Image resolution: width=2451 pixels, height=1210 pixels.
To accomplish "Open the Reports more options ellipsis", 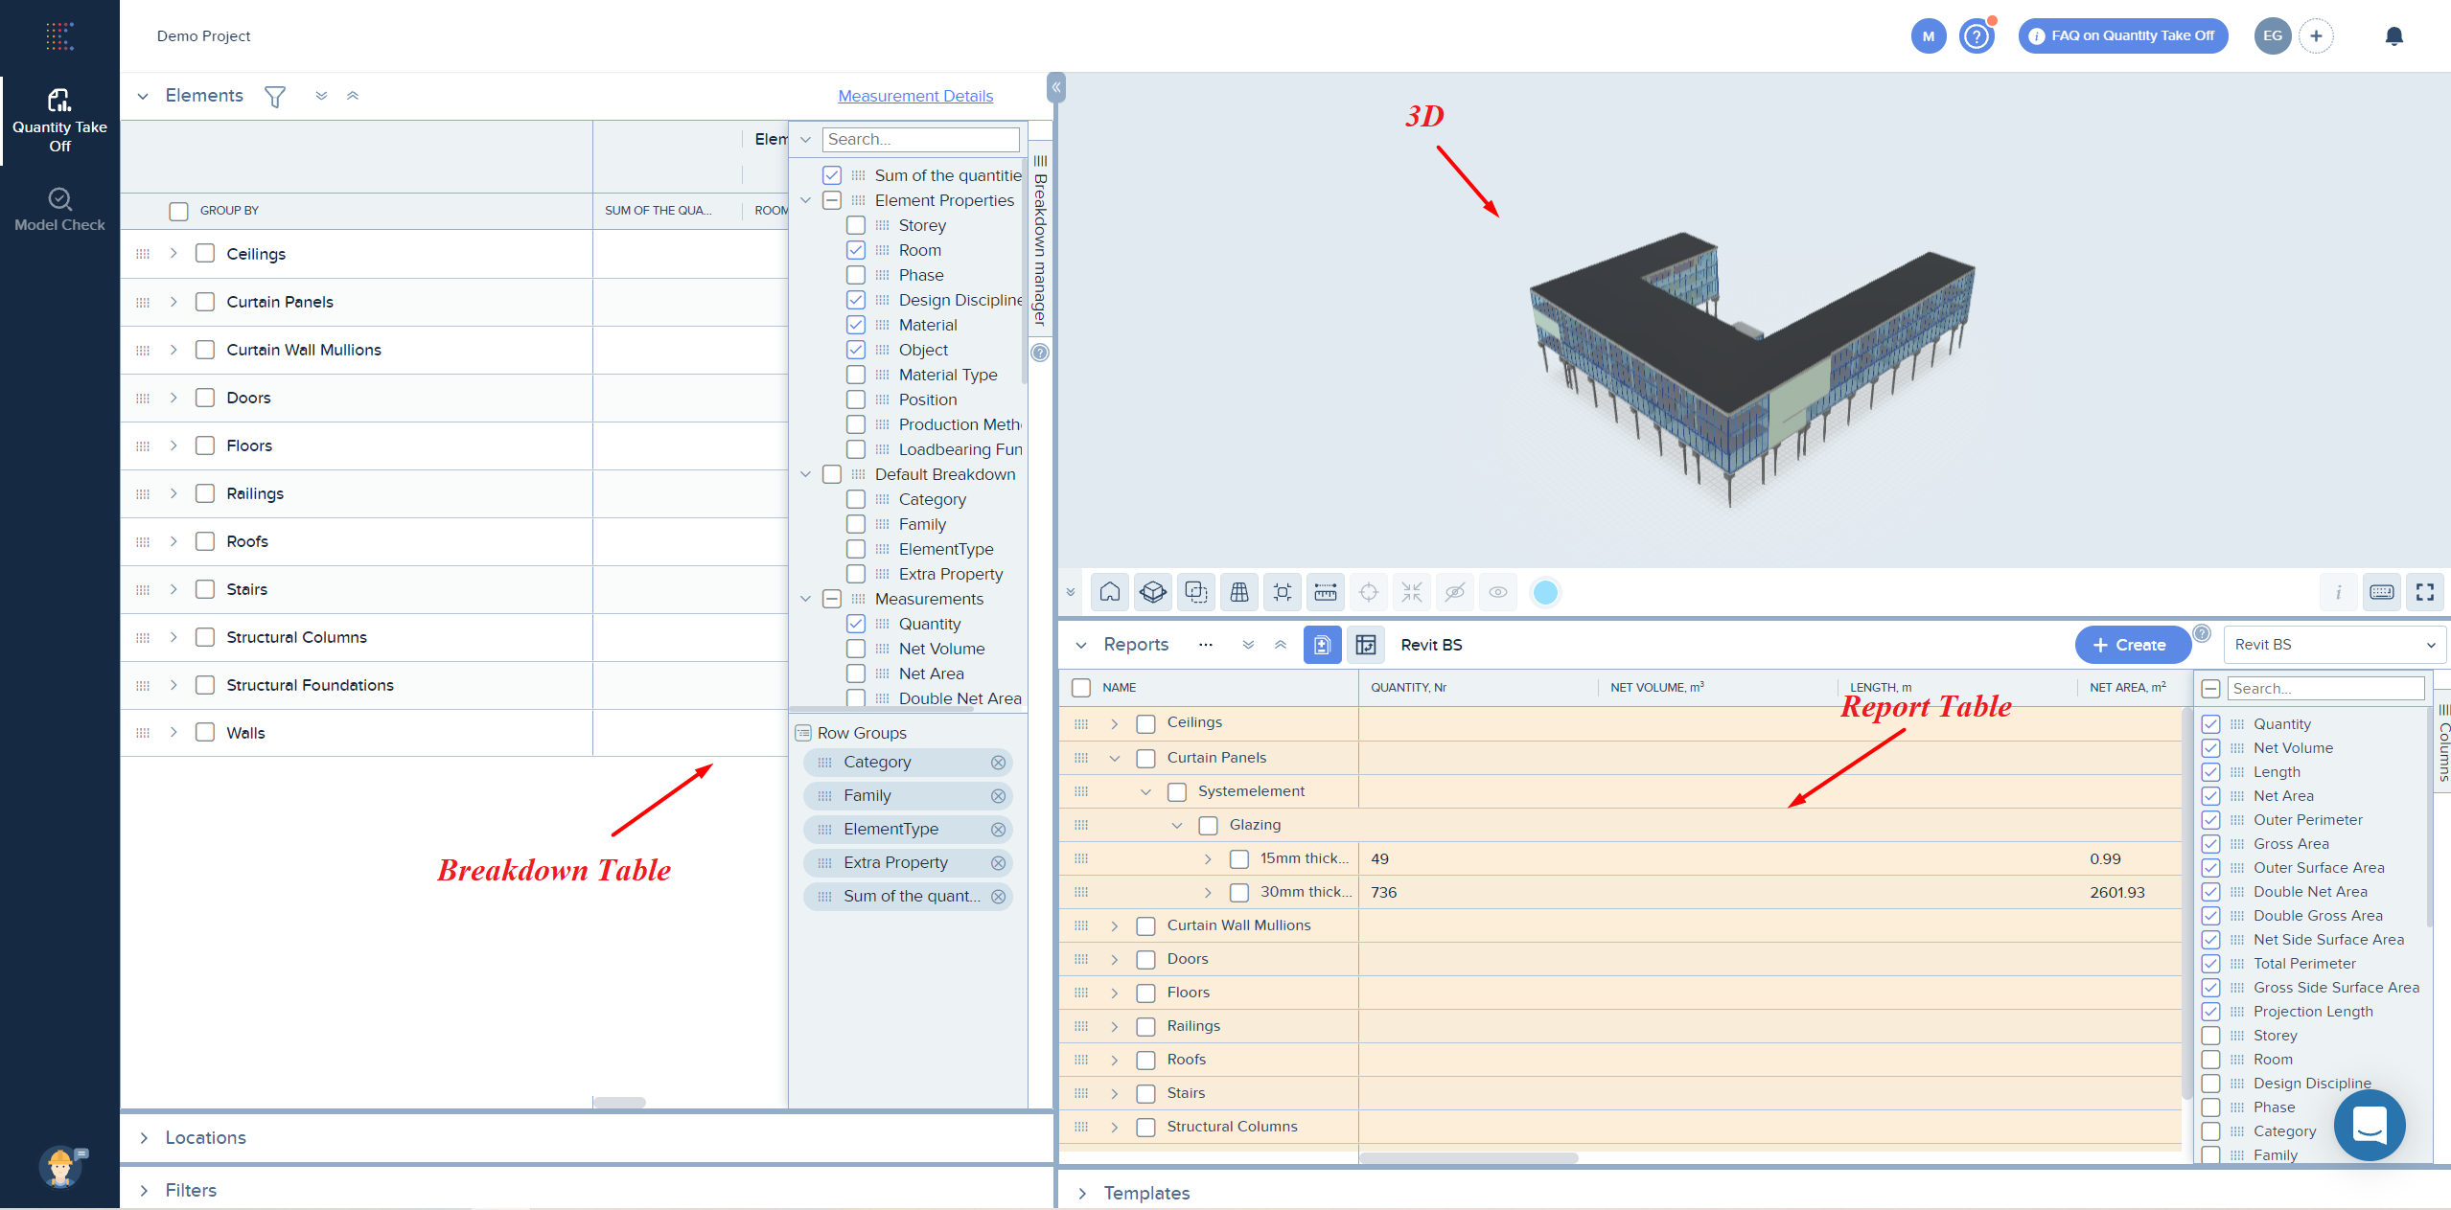I will (x=1206, y=645).
